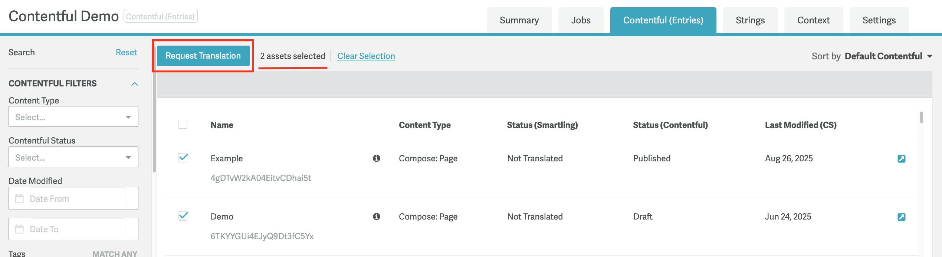Uncheck the Example entry checkbox
Screen dimensions: 942x257
pos(183,158)
